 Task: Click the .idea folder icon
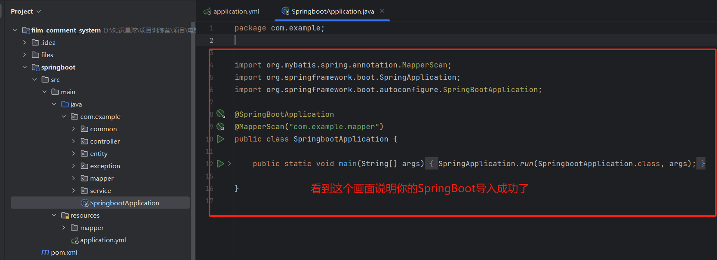[x=36, y=43]
